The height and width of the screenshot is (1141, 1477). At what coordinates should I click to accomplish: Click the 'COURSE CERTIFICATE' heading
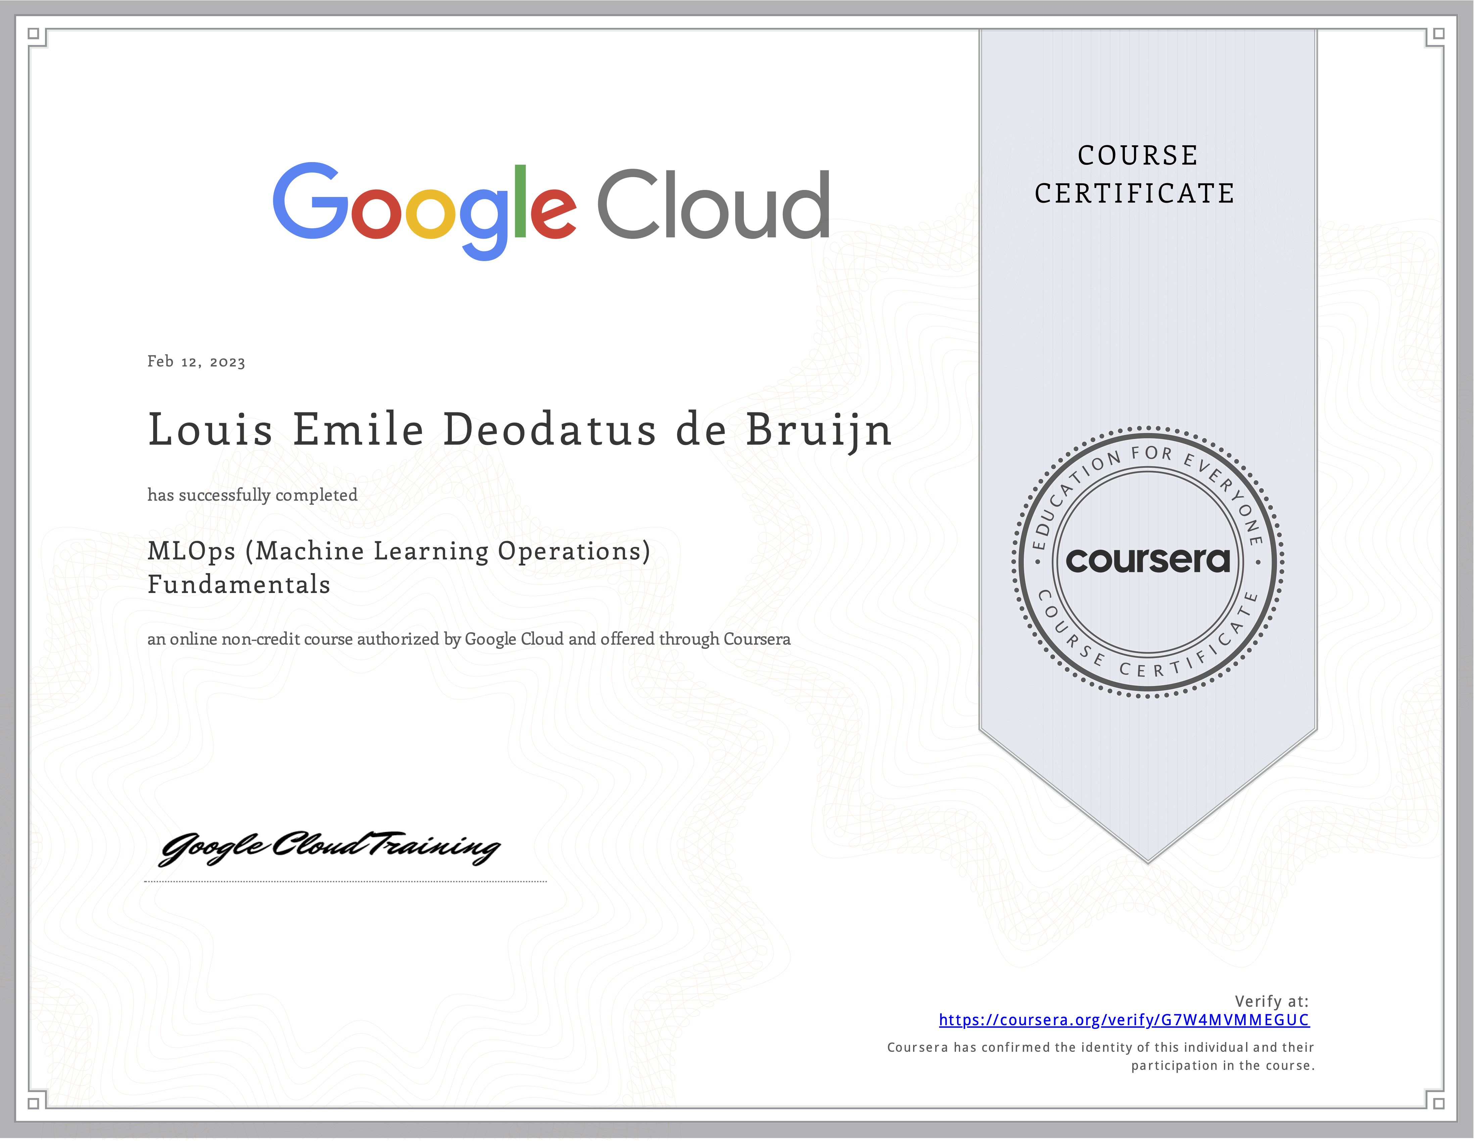[1136, 175]
